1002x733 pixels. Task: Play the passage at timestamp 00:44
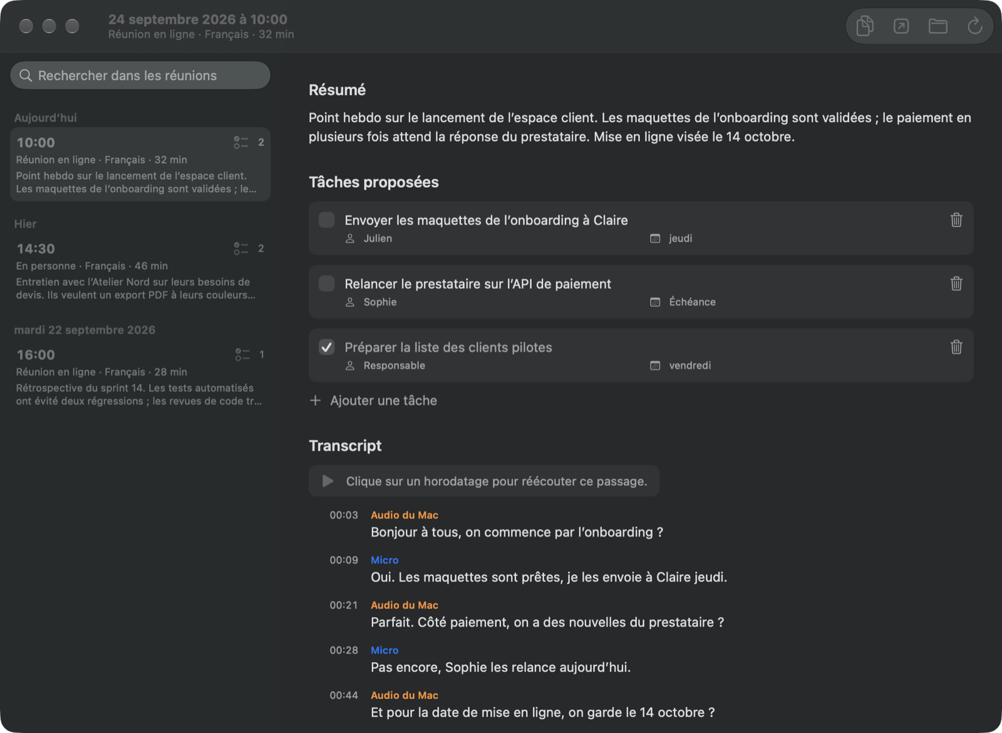coord(344,695)
